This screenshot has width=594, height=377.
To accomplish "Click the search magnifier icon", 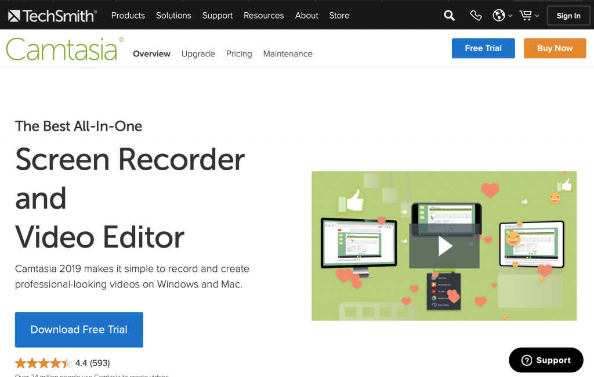I will click(449, 16).
